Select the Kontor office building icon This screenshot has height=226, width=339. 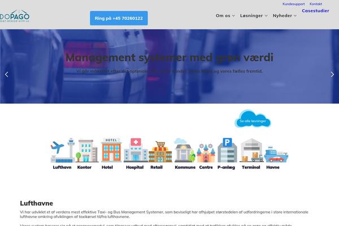pos(87,151)
